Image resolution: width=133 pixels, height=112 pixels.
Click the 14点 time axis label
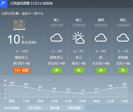(x=125, y=101)
